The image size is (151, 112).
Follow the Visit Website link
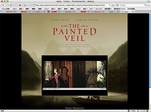74,108
